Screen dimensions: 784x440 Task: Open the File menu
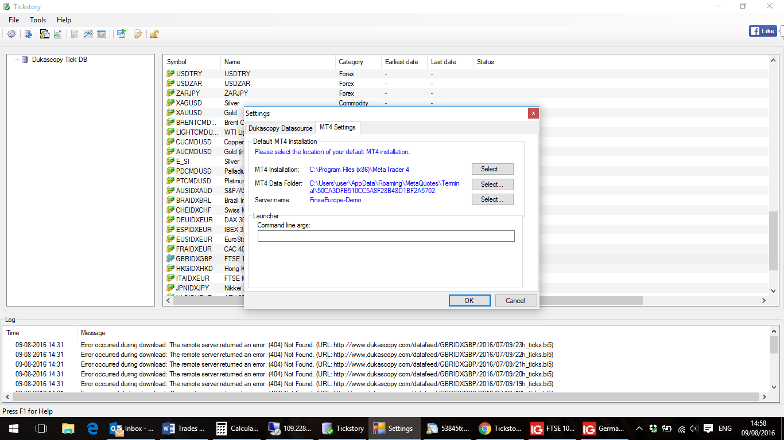14,20
